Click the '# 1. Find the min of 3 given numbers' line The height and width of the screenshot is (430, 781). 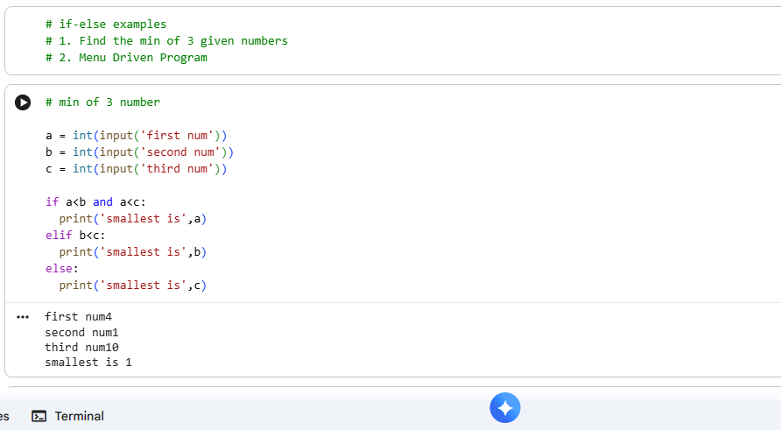pos(166,41)
